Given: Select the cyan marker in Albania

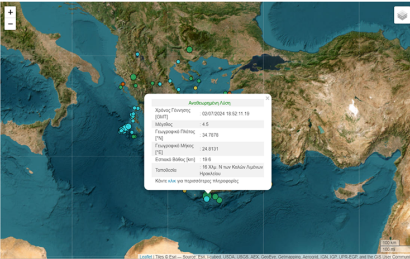Looking at the screenshot, I should [137, 55].
